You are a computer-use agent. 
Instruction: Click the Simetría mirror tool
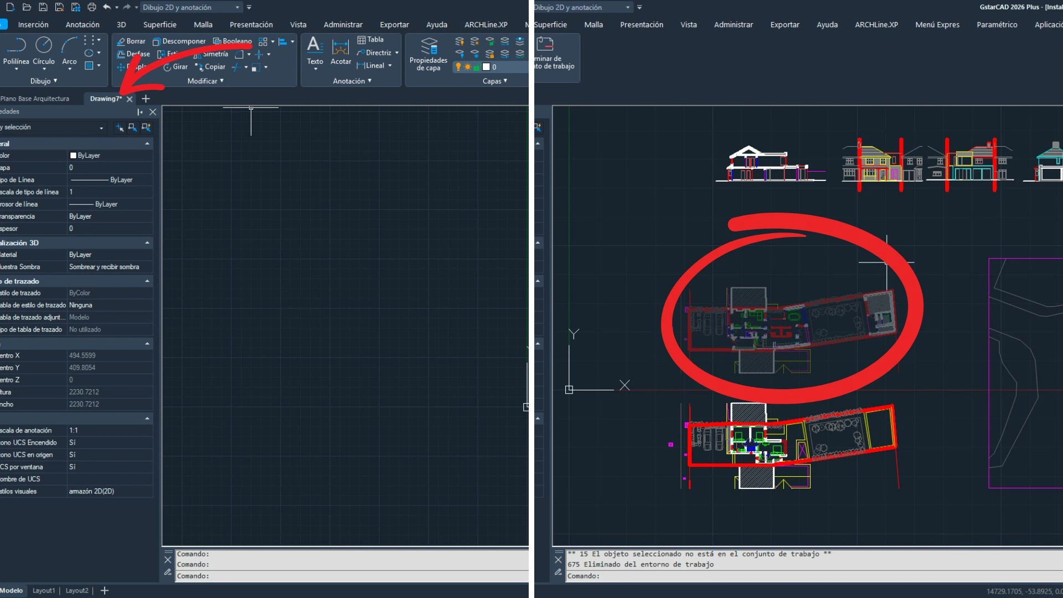click(x=210, y=54)
